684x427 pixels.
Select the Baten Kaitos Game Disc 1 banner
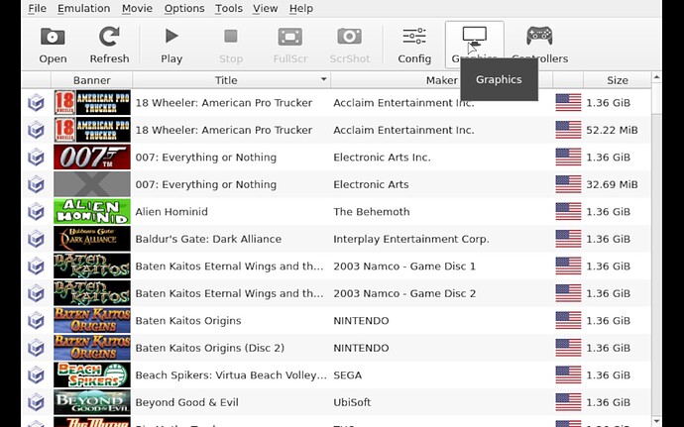(92, 267)
